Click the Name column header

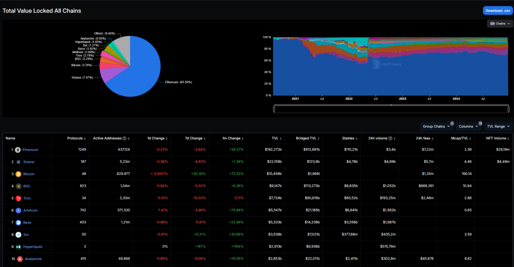click(11, 138)
